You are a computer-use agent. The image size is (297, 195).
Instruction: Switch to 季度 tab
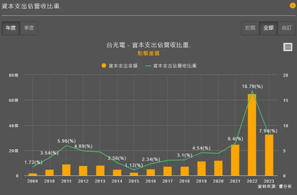[29, 28]
